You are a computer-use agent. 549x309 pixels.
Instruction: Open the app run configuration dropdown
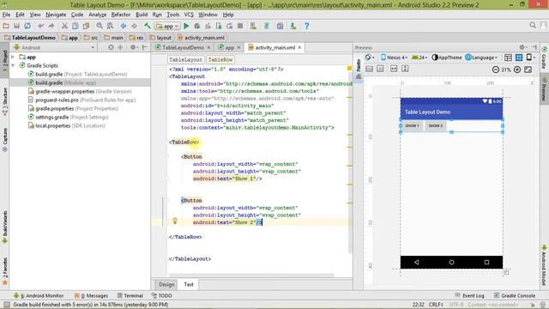tap(167, 26)
